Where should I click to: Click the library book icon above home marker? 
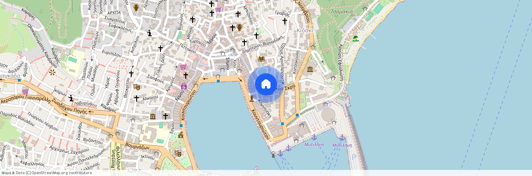click(x=261, y=59)
